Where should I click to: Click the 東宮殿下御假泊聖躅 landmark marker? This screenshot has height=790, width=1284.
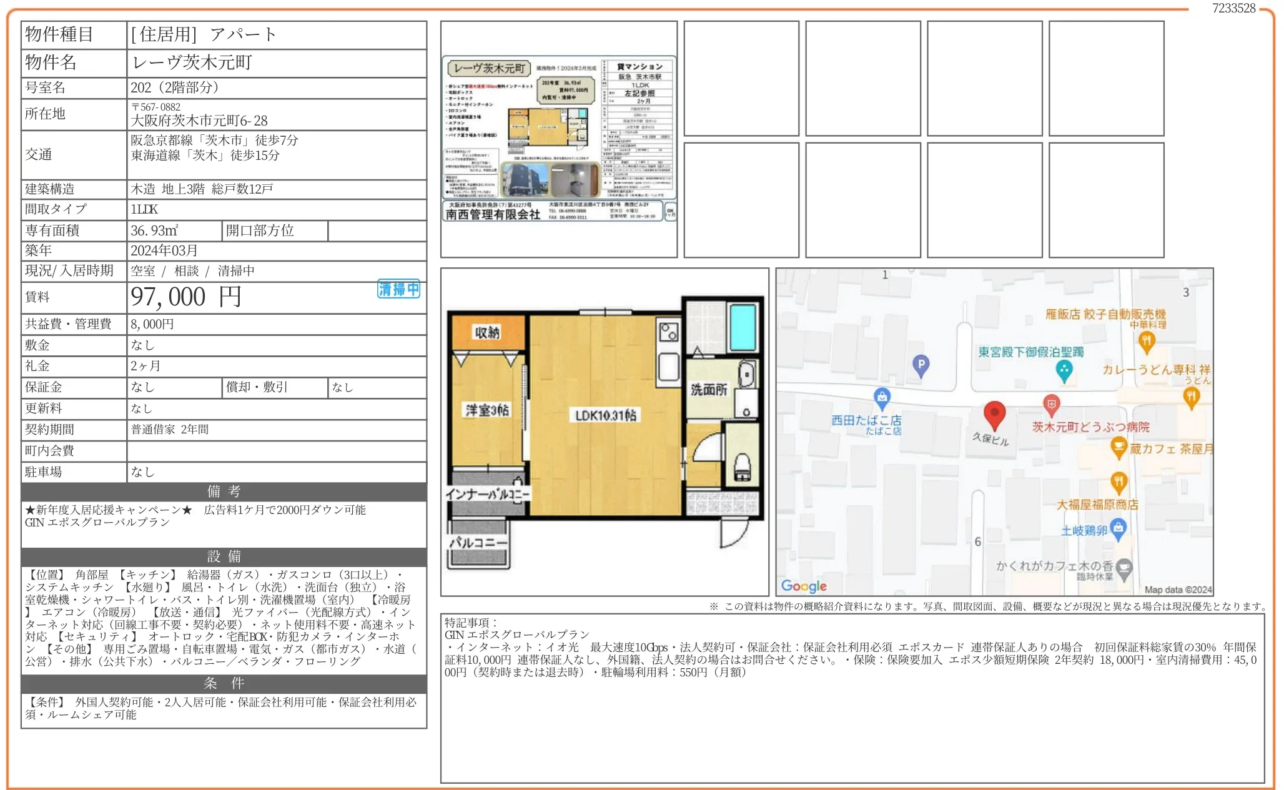pyautogui.click(x=1064, y=370)
